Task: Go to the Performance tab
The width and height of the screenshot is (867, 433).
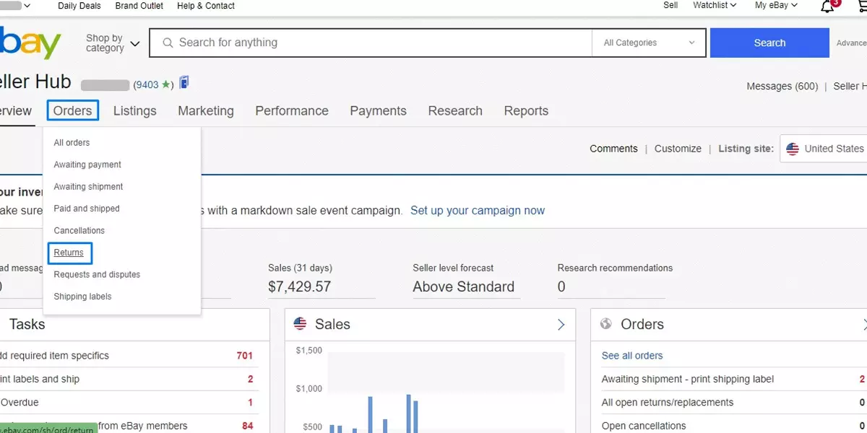Action: [292, 110]
